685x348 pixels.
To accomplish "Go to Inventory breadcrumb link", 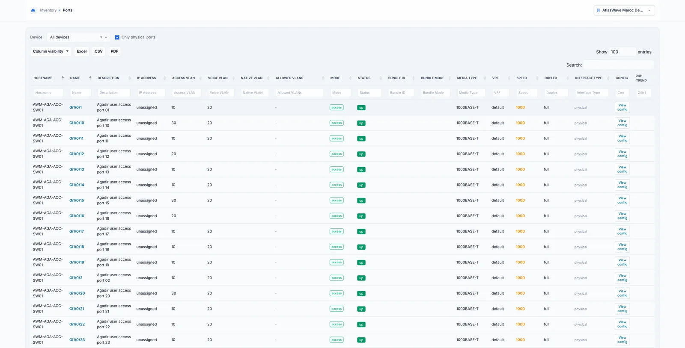I will pos(48,10).
